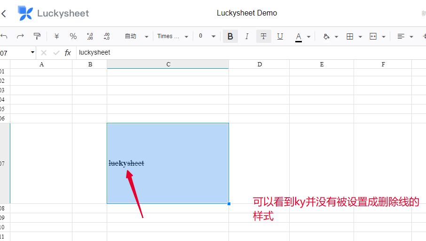Confirm the formula bar entry
The width and height of the screenshot is (426, 241).
click(x=56, y=53)
